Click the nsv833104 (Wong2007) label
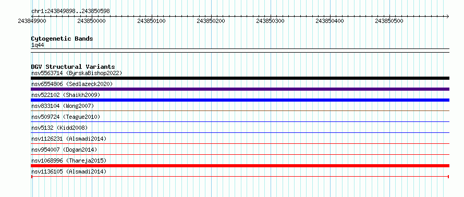464x197 pixels. click(63, 106)
